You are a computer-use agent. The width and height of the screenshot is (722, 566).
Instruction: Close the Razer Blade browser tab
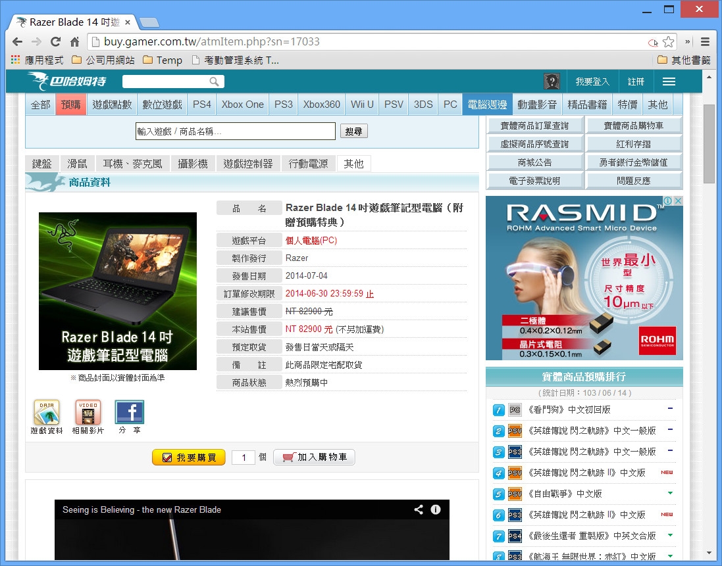[x=128, y=22]
